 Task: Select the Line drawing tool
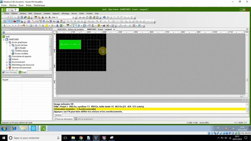[13, 25]
